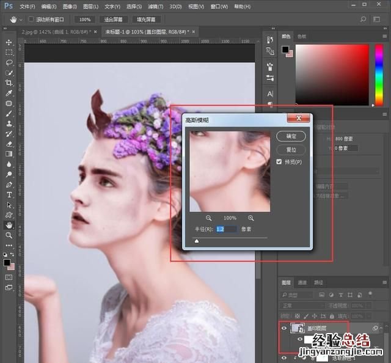Screen dimensions: 391x363
Task: Click zoom out icon in Gaussian Blur dialog
Action: coord(208,218)
